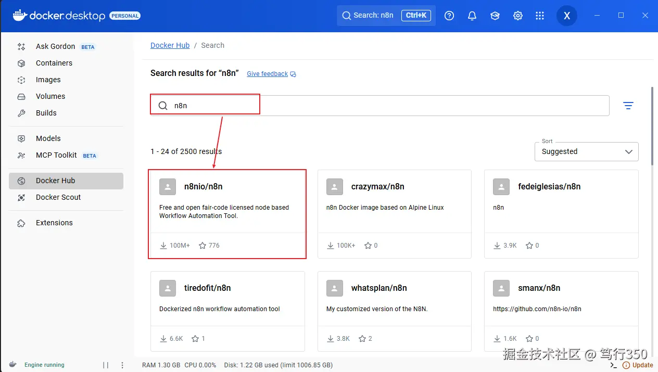Click the tiredofit/n8n download icon
The width and height of the screenshot is (658, 372).
click(163, 339)
